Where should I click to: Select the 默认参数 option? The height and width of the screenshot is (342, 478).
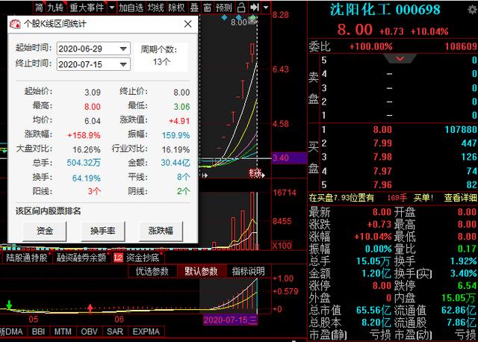201,271
